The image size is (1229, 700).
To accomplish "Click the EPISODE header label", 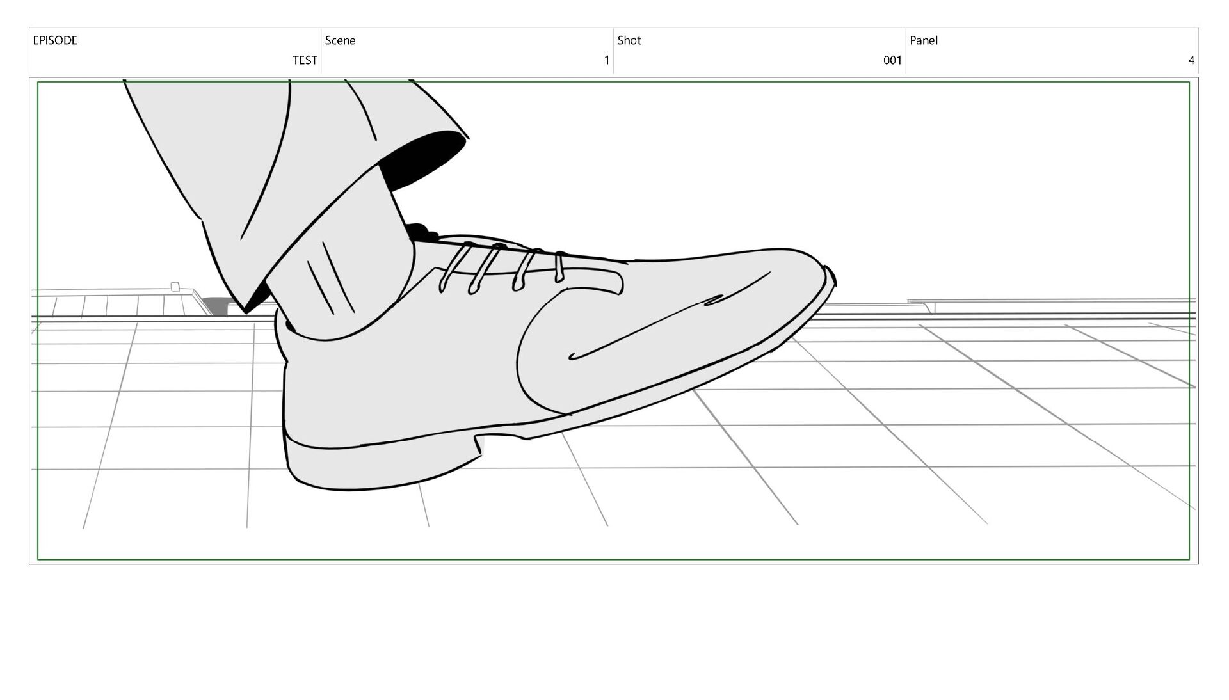I will tap(55, 40).
